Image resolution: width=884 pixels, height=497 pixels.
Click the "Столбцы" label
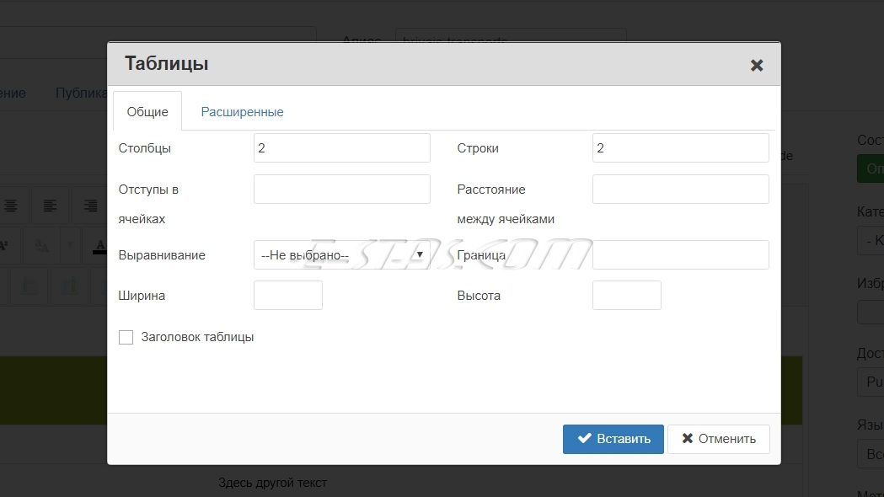[144, 148]
